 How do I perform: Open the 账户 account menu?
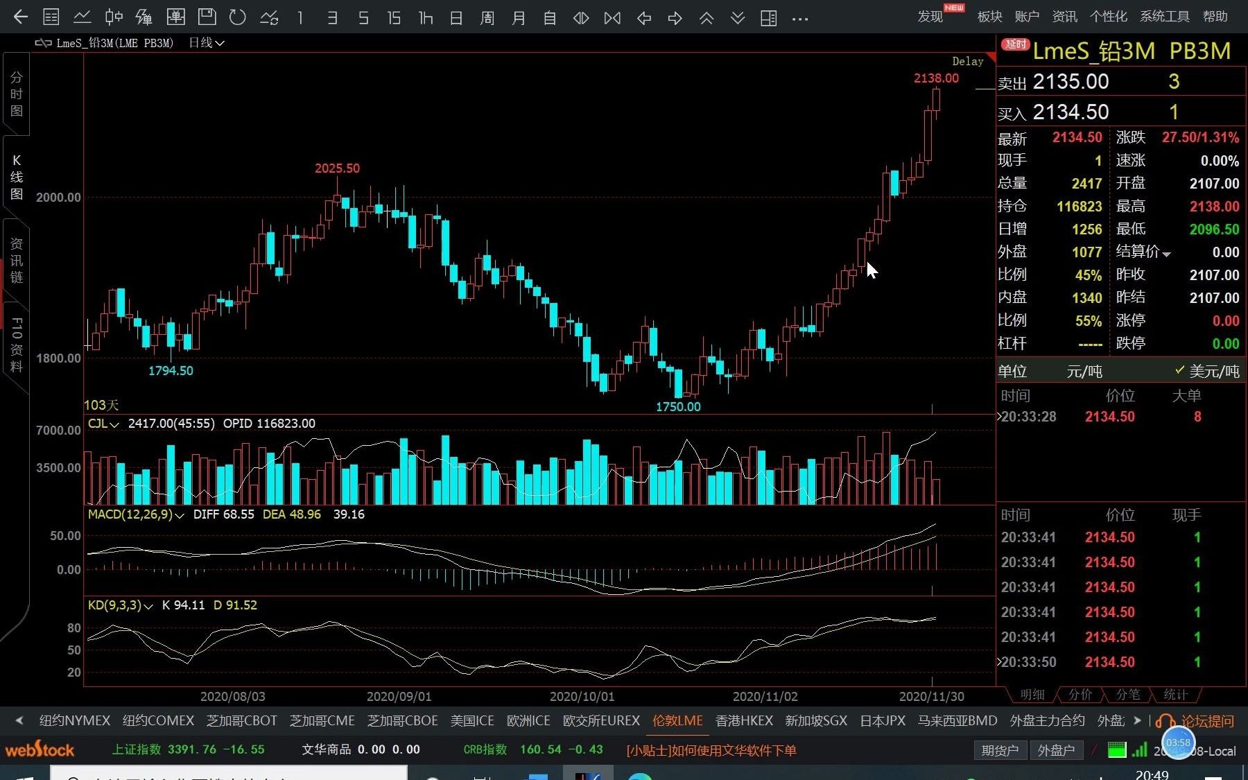[x=1027, y=17]
